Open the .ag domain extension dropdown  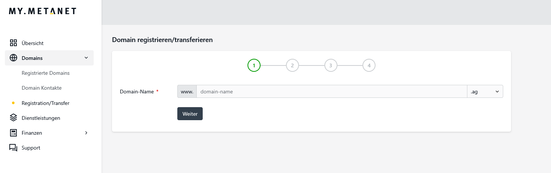(x=485, y=92)
